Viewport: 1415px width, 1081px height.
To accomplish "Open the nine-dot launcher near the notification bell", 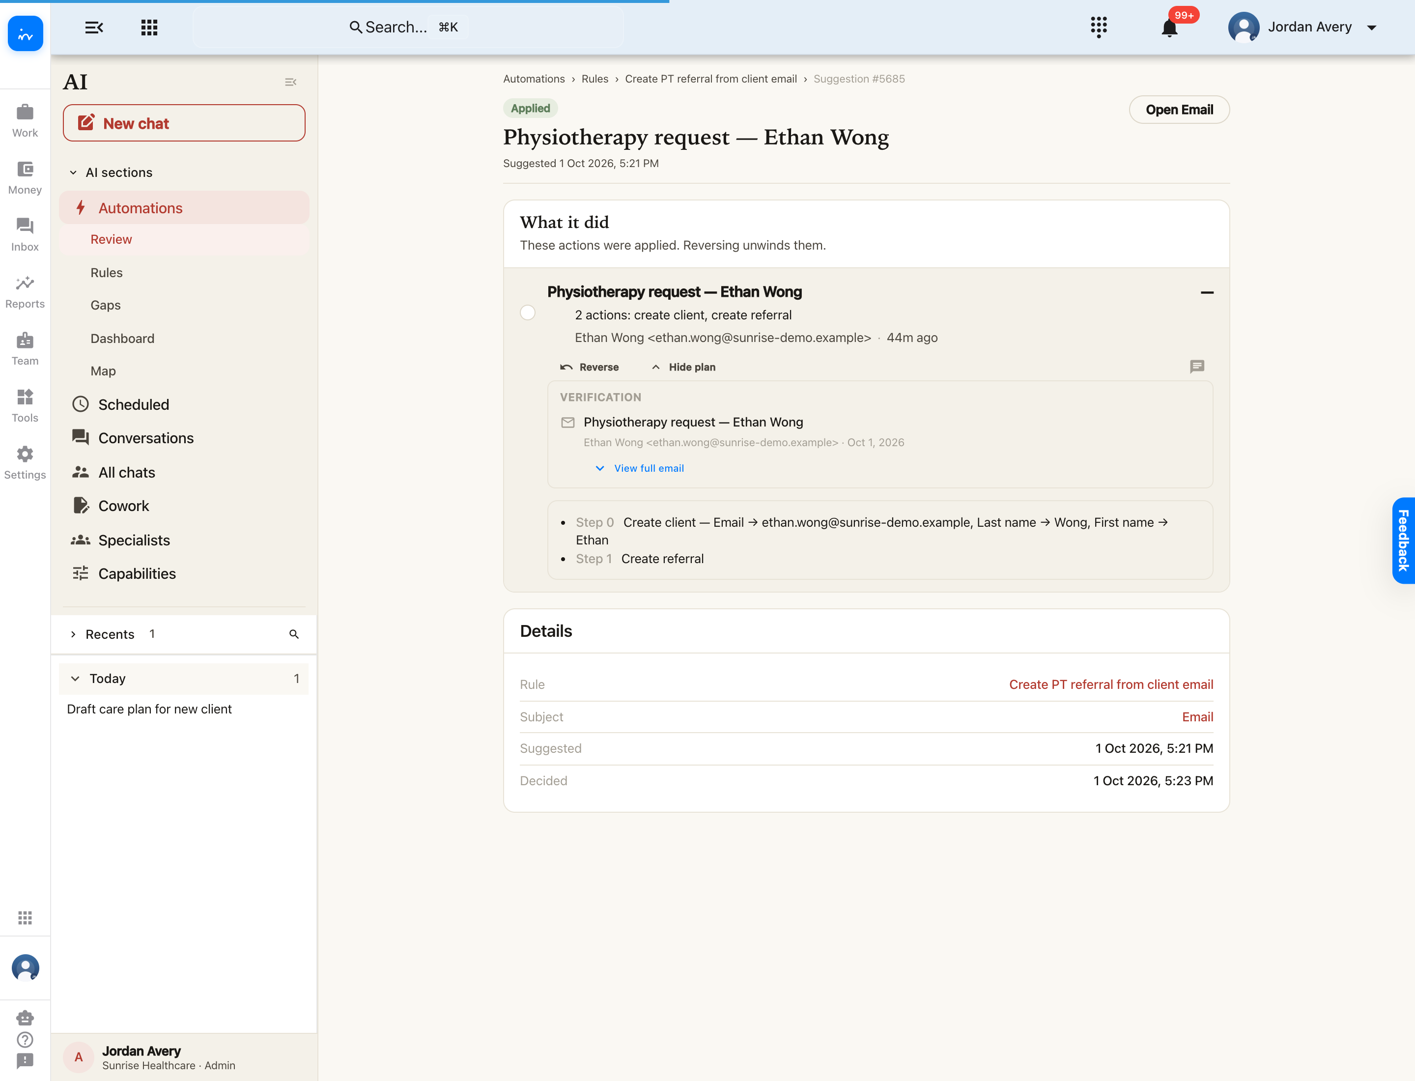I will (x=1099, y=27).
